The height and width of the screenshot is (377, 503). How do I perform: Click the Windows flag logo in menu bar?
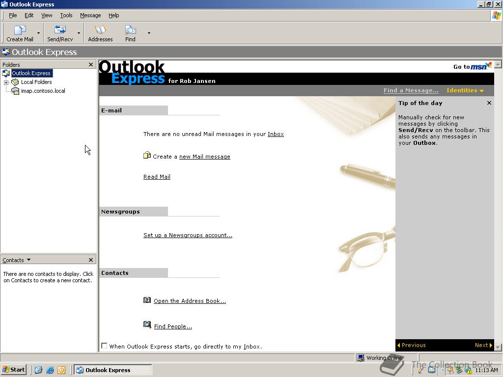point(496,15)
